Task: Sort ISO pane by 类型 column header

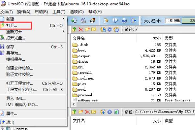Action: [179, 38]
